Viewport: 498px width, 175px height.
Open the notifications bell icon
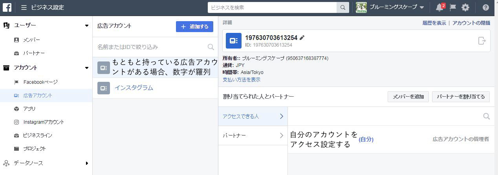tap(439, 7)
